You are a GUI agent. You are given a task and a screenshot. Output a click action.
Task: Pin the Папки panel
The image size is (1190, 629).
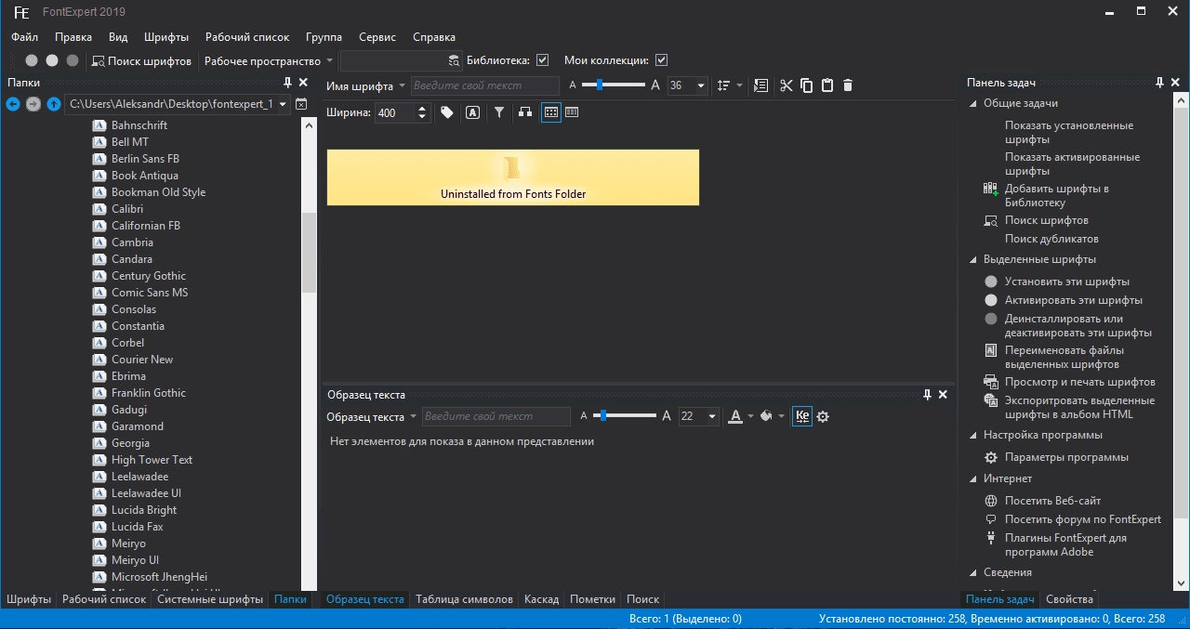[x=287, y=83]
